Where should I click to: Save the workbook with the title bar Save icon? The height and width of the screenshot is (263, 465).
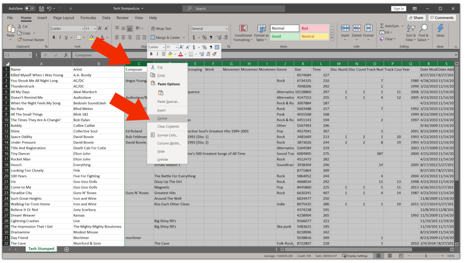(41, 9)
